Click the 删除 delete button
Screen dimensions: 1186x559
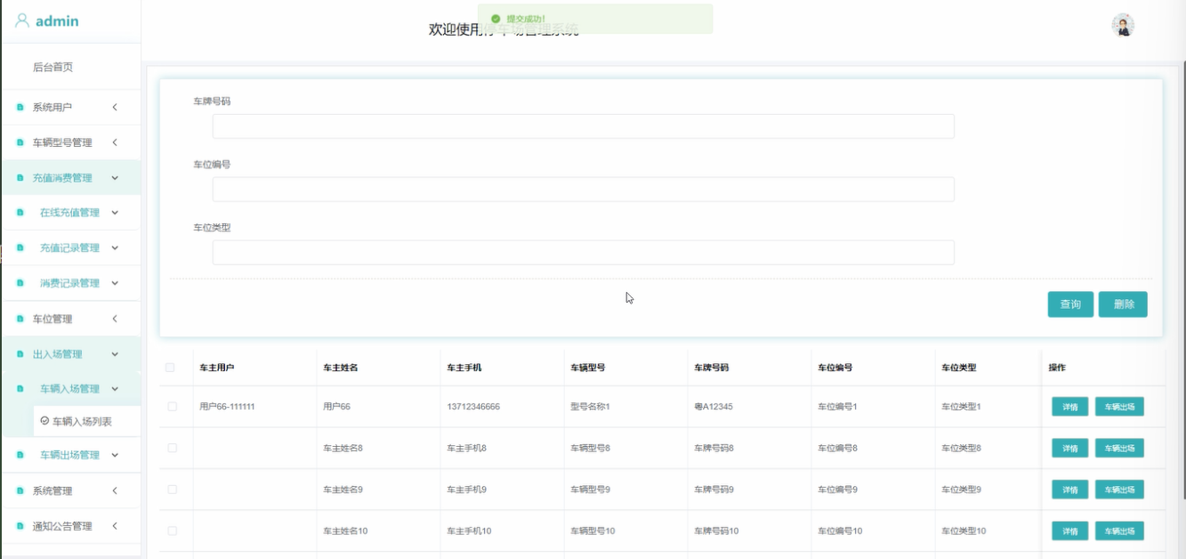coord(1123,304)
